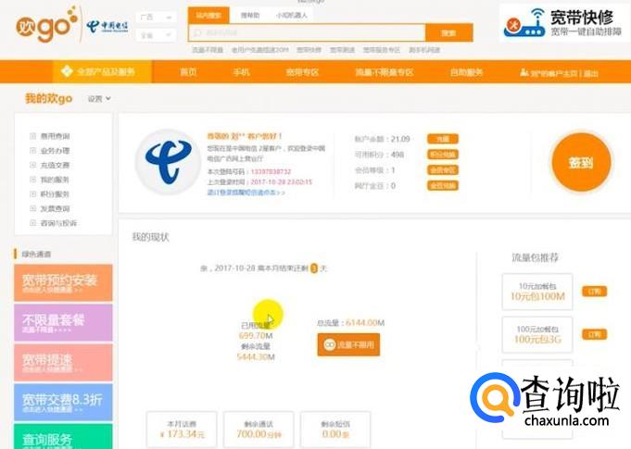Click the 退出 logout link
The image size is (631, 449).
coord(591,73)
